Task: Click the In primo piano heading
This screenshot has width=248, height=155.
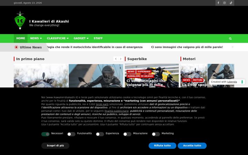Action: (x=30, y=59)
